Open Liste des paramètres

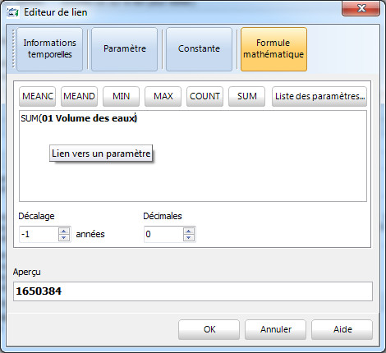click(319, 96)
